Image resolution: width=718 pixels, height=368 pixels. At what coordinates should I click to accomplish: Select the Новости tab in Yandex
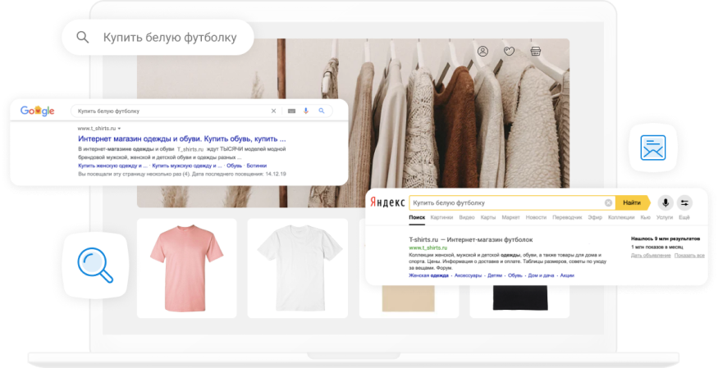click(x=536, y=217)
